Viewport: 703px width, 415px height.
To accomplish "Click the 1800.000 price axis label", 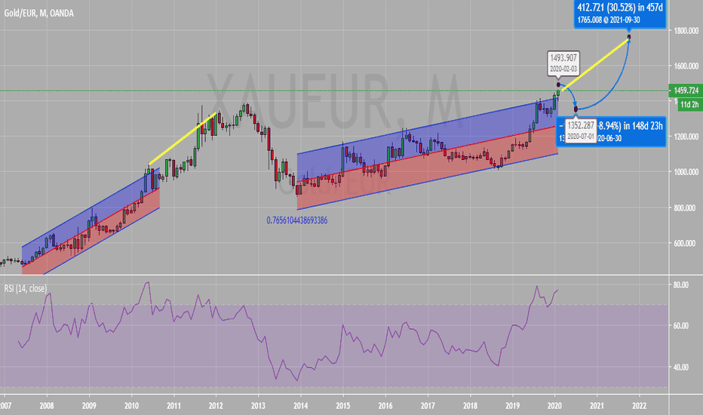I will 686,30.
